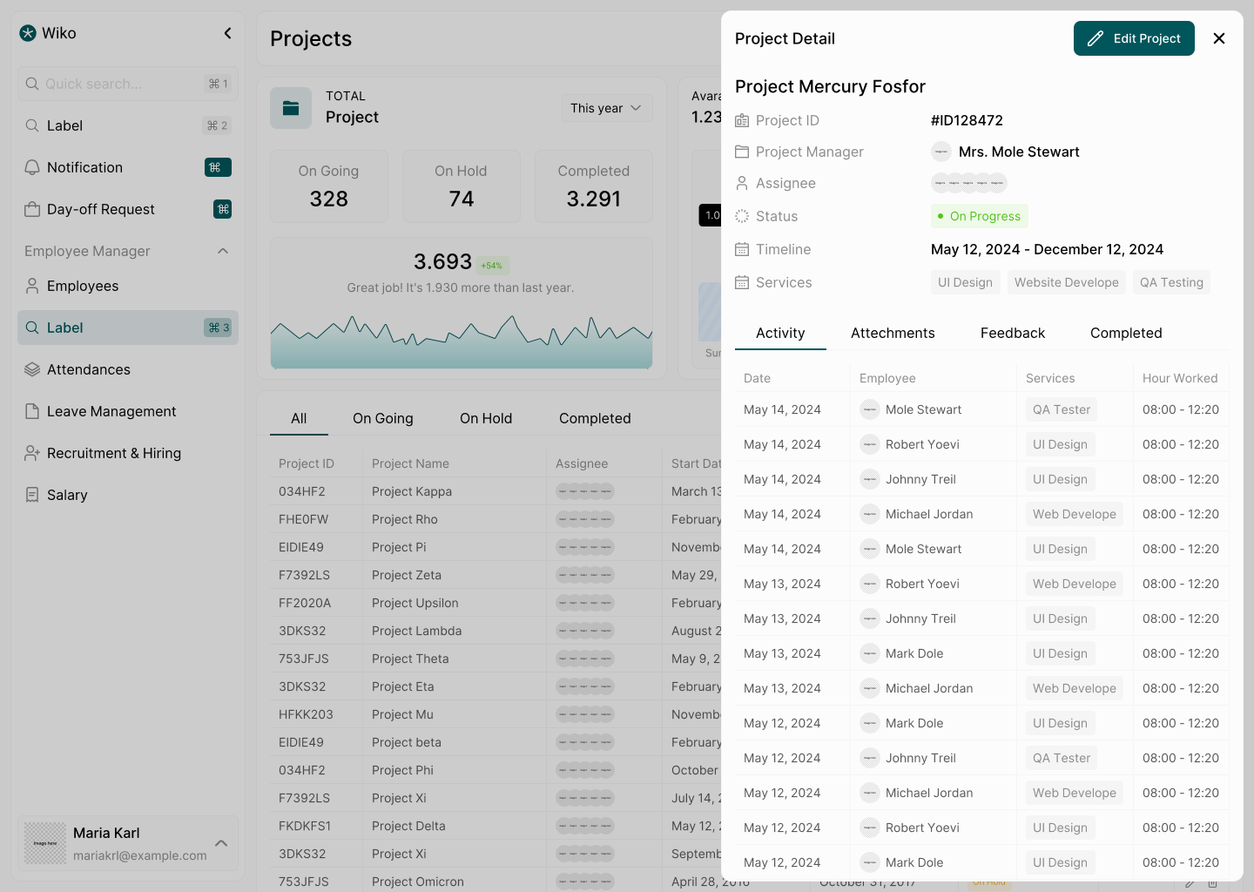Click the Edit Project button
Image resolution: width=1254 pixels, height=892 pixels.
click(x=1134, y=38)
